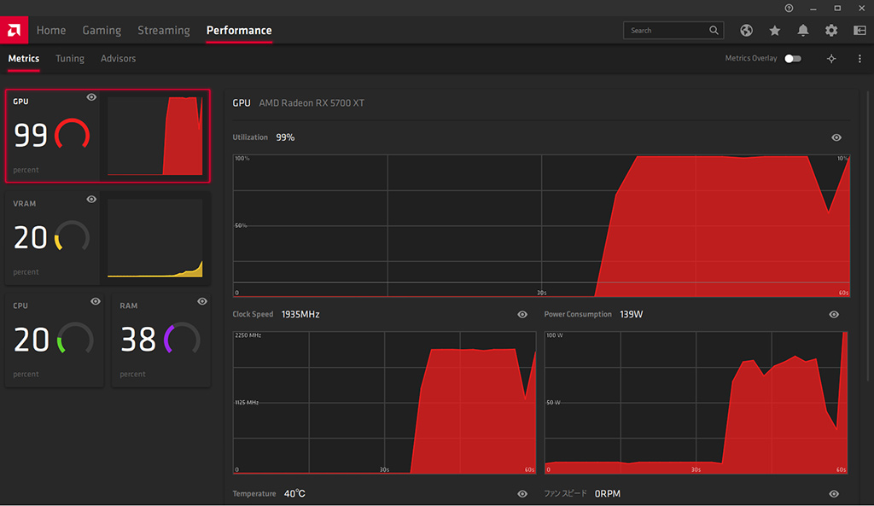874x506 pixels.
Task: Close the window
Action: 861,9
